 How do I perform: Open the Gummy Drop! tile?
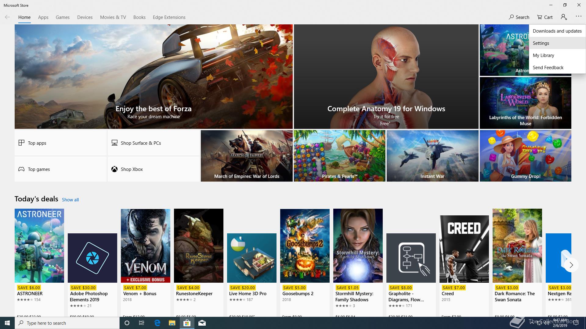pyautogui.click(x=525, y=156)
